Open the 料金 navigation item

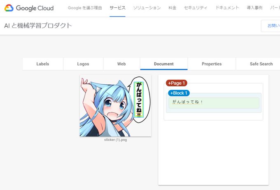click(172, 8)
